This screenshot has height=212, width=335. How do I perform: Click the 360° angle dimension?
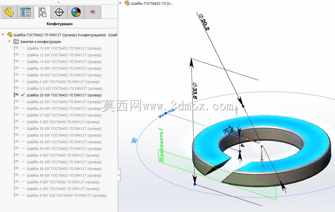click(134, 140)
